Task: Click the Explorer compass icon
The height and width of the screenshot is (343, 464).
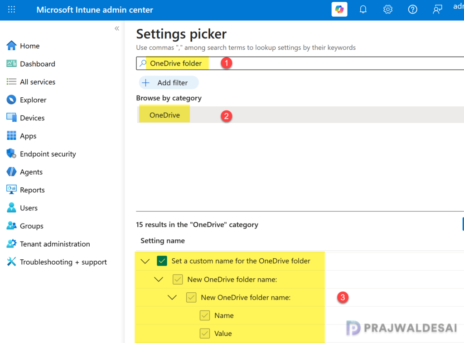Action: click(11, 100)
